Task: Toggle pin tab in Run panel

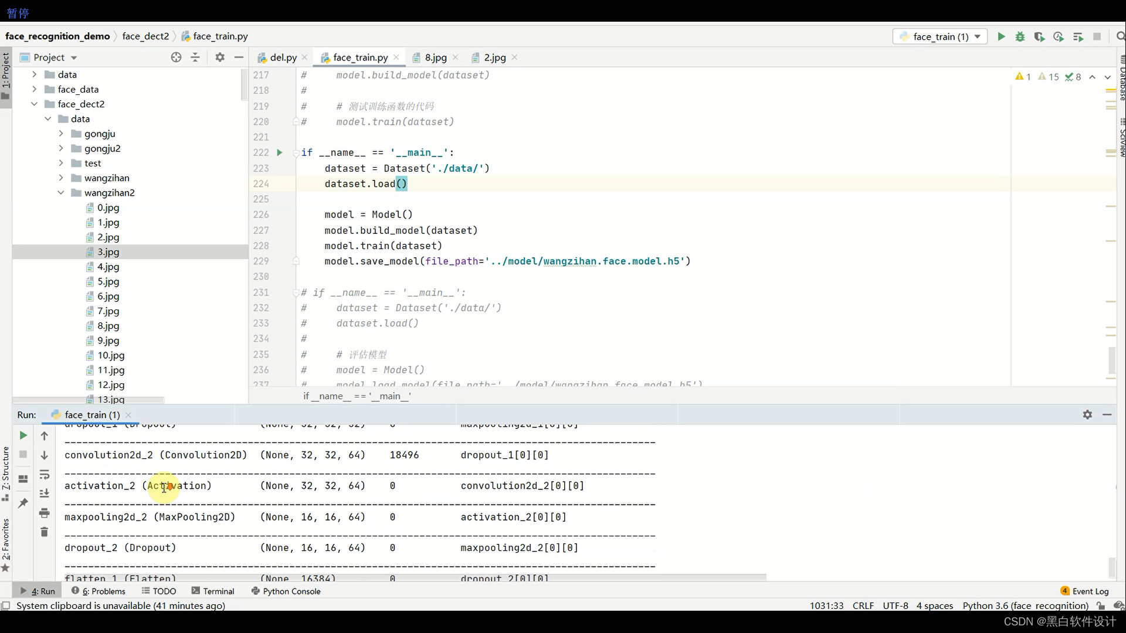Action: click(23, 503)
